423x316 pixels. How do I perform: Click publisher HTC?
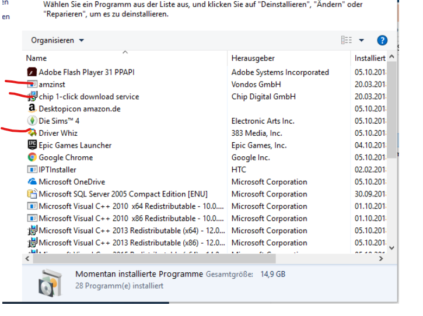point(239,170)
